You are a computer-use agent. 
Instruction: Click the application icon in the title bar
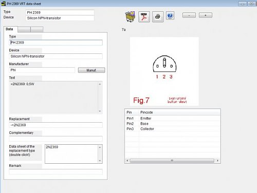pos(3,4)
